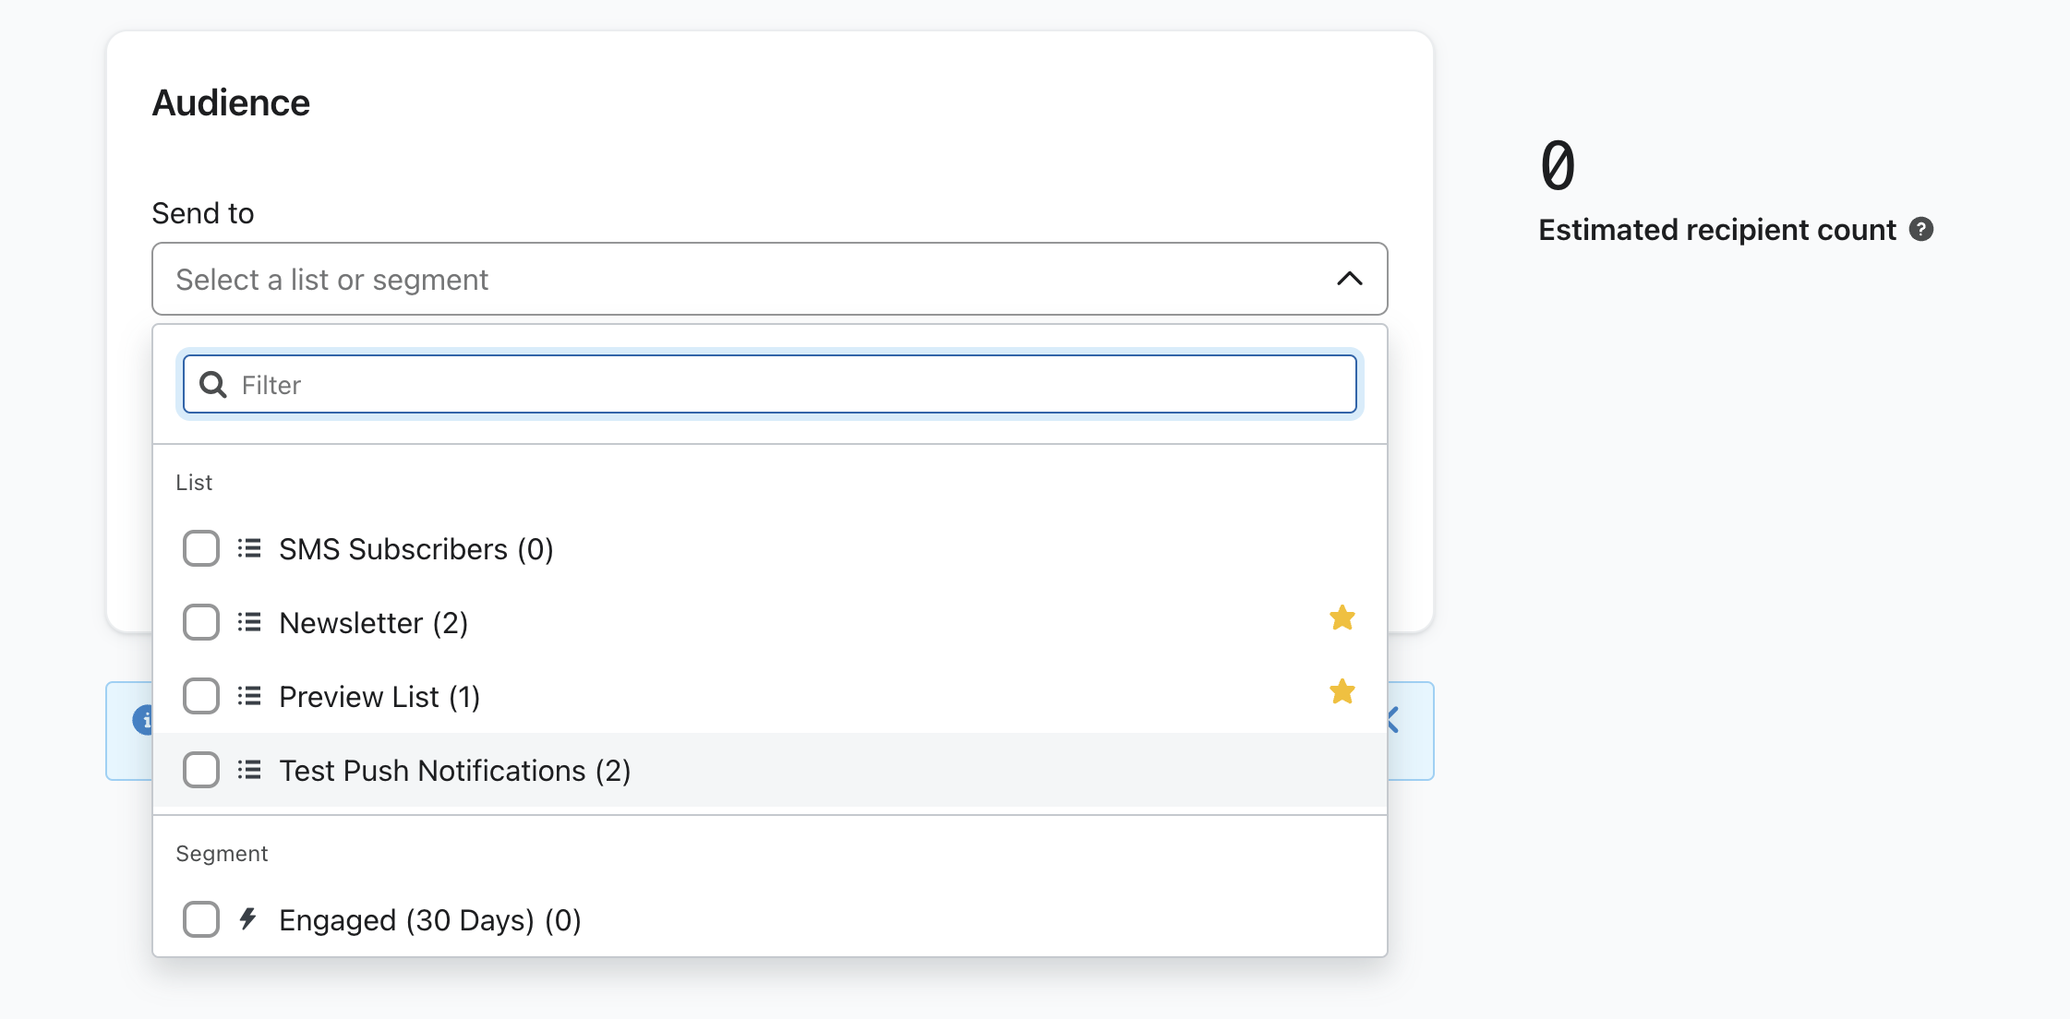2070x1019 pixels.
Task: Click the list icon beside SMS Subscribers
Action: [x=249, y=549]
